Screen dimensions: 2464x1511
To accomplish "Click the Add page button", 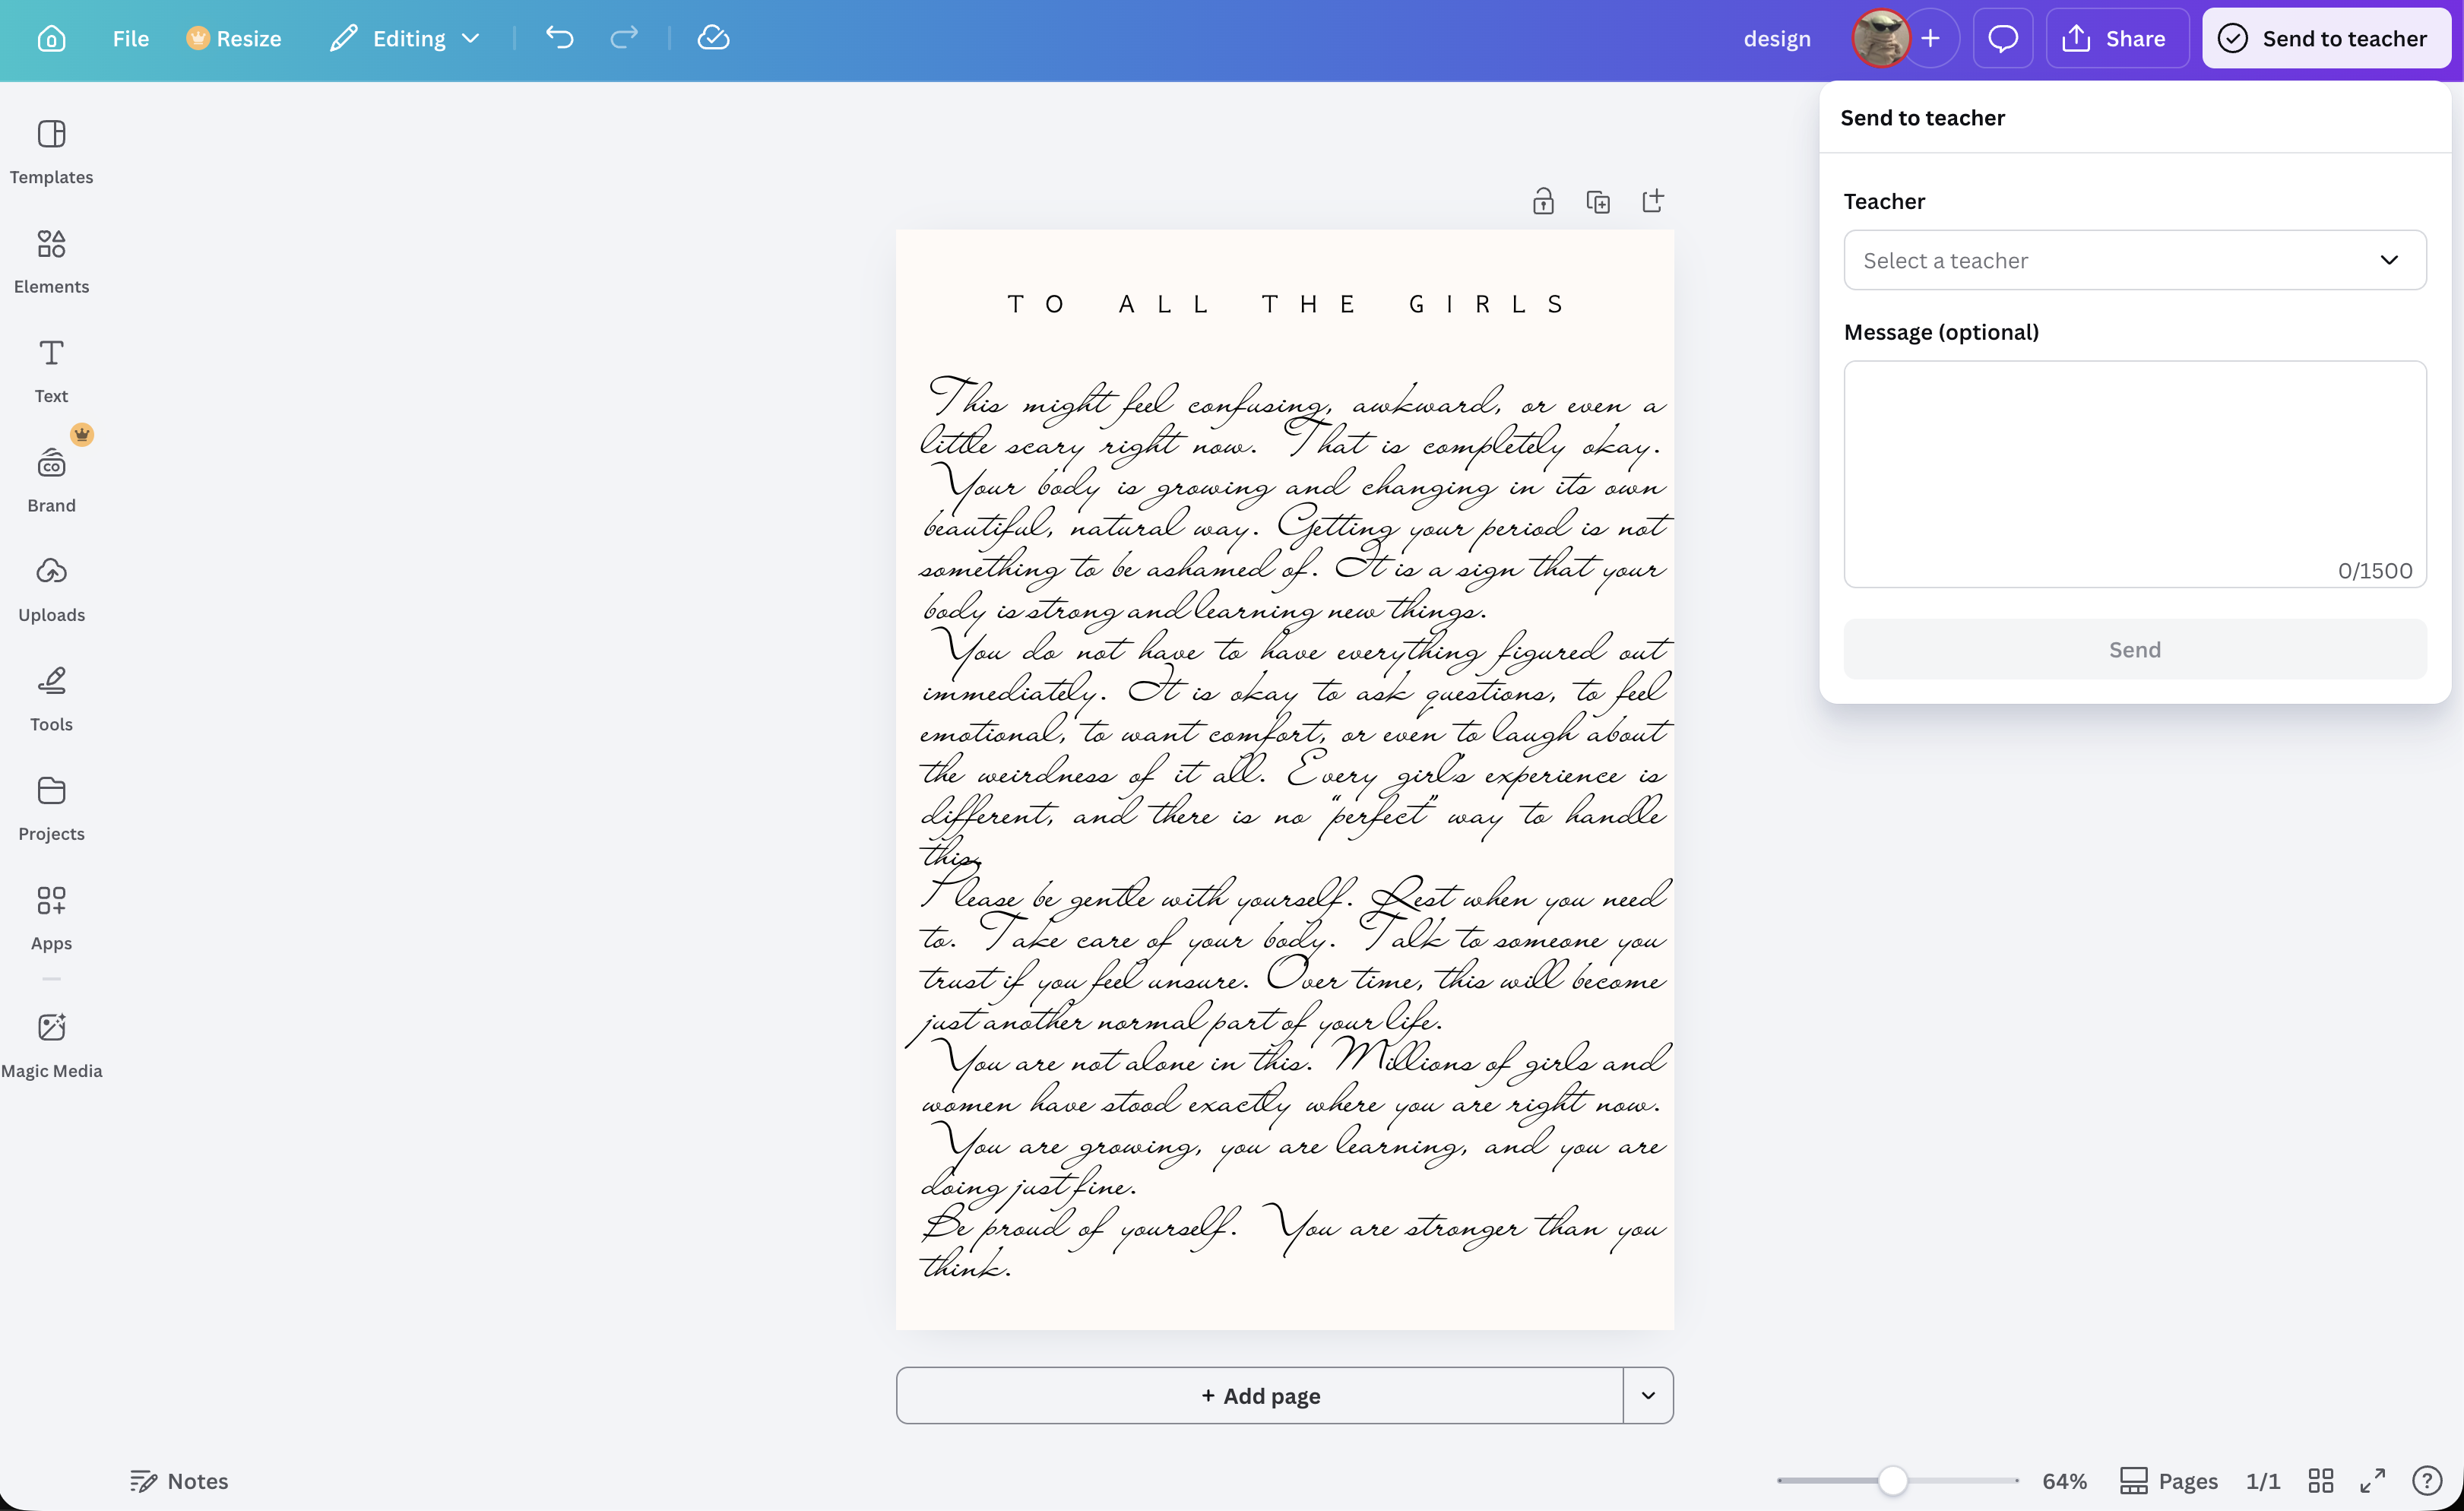I will (x=1259, y=1395).
